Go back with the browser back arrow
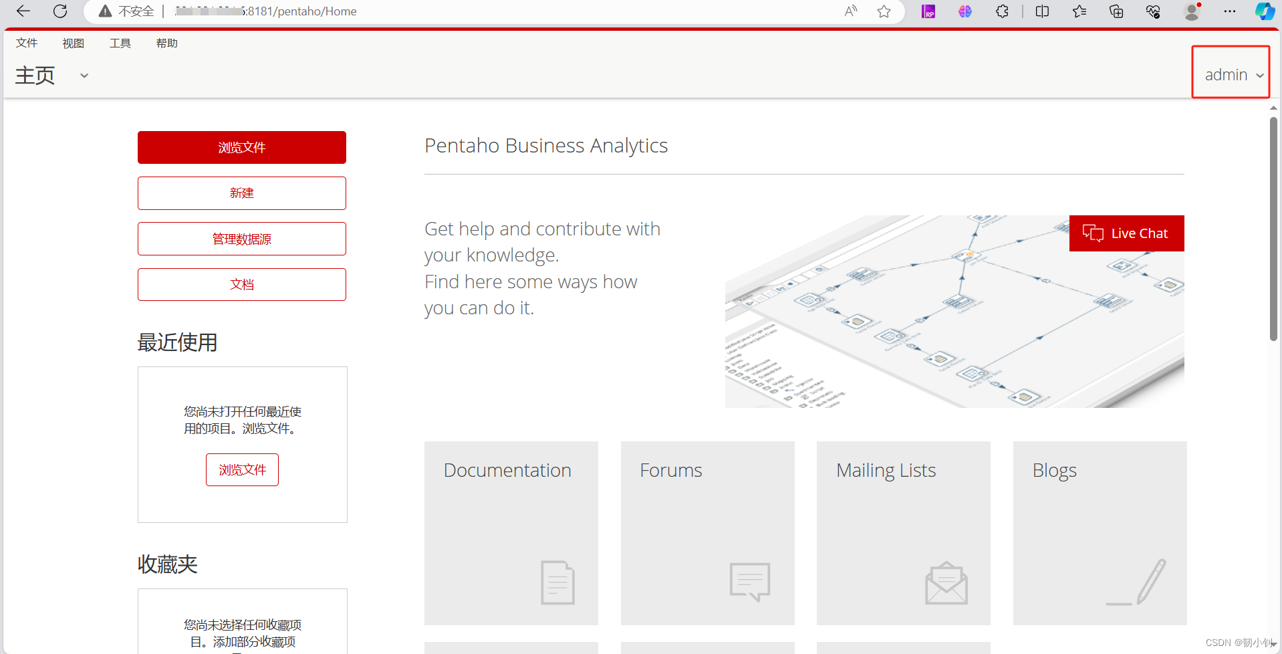The image size is (1282, 654). point(23,11)
